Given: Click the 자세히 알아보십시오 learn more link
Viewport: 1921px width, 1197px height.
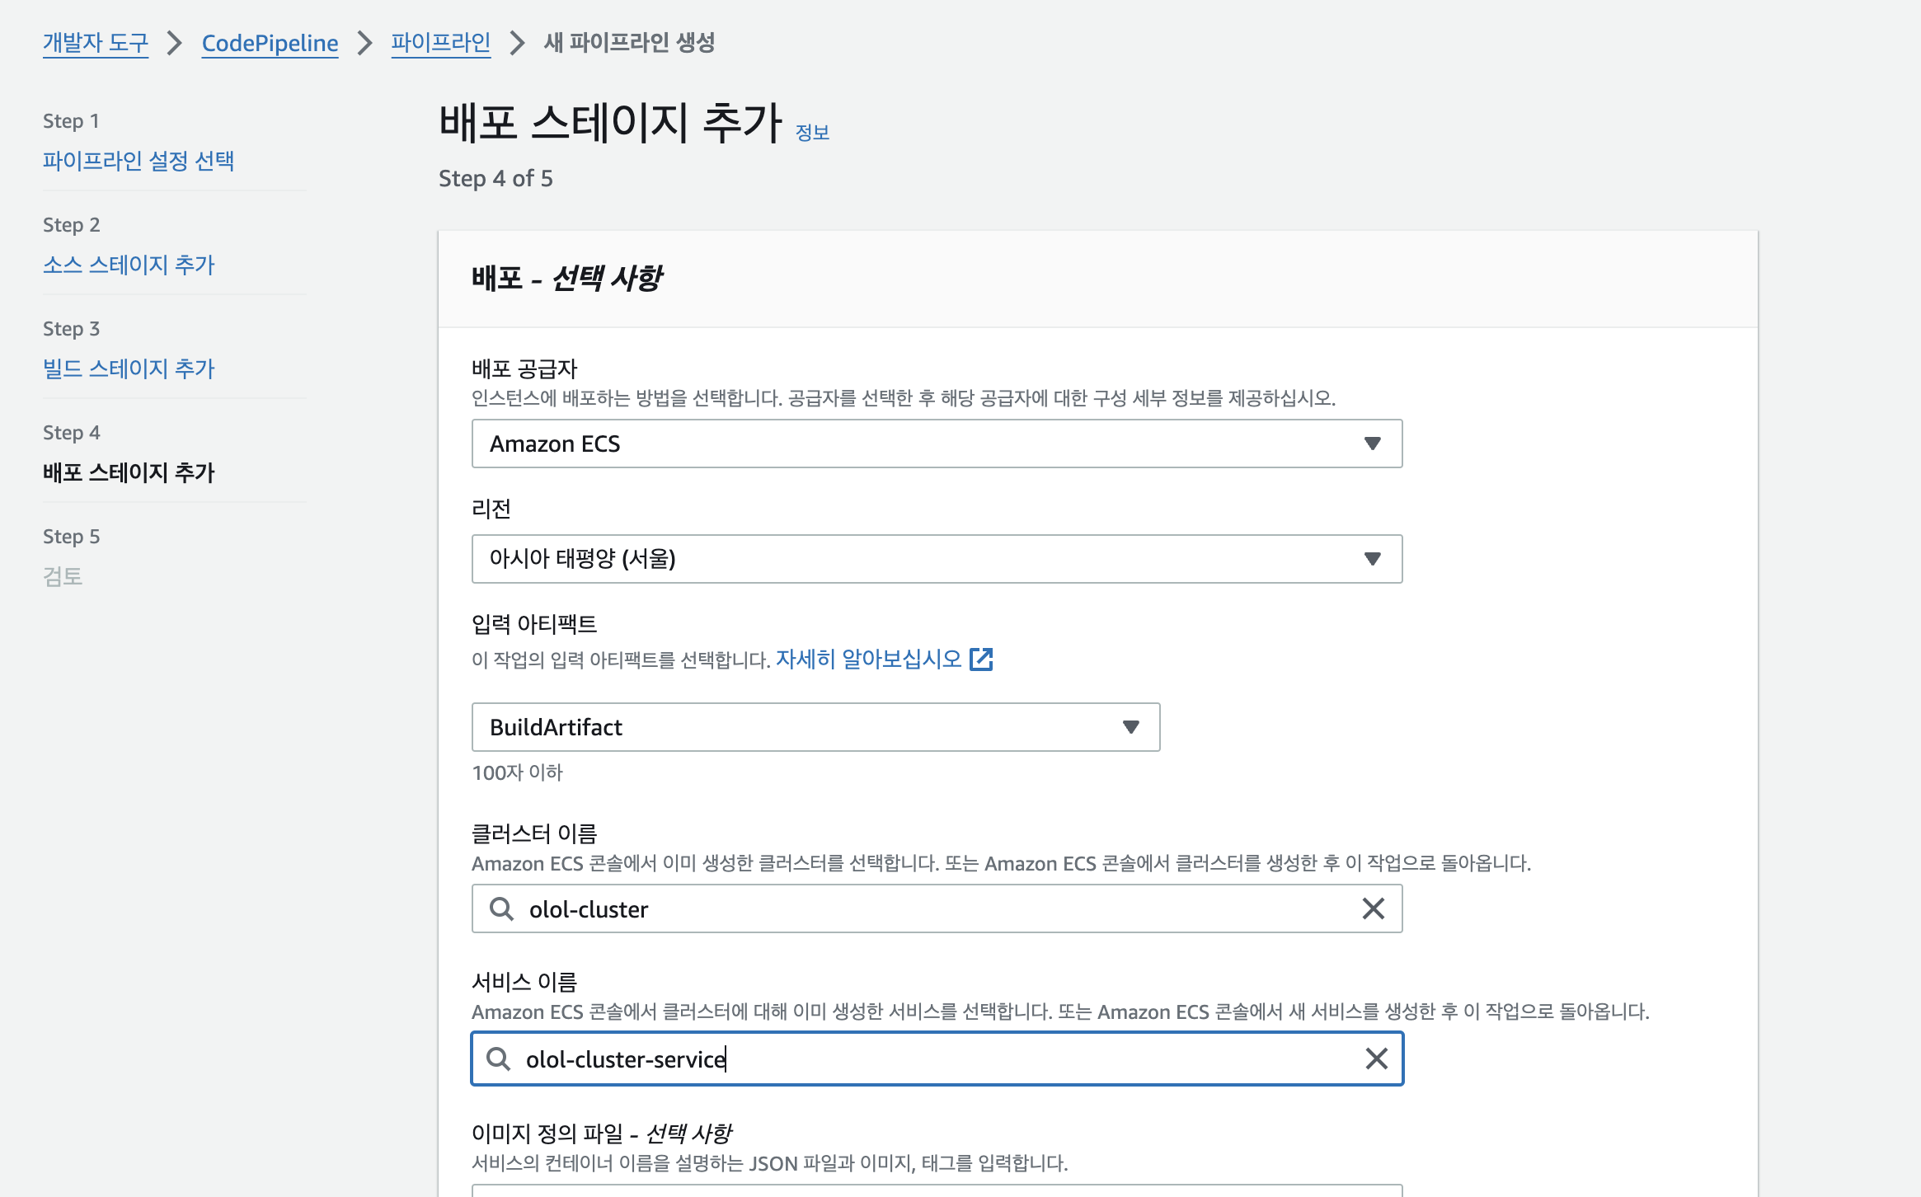Looking at the screenshot, I should pos(868,660).
